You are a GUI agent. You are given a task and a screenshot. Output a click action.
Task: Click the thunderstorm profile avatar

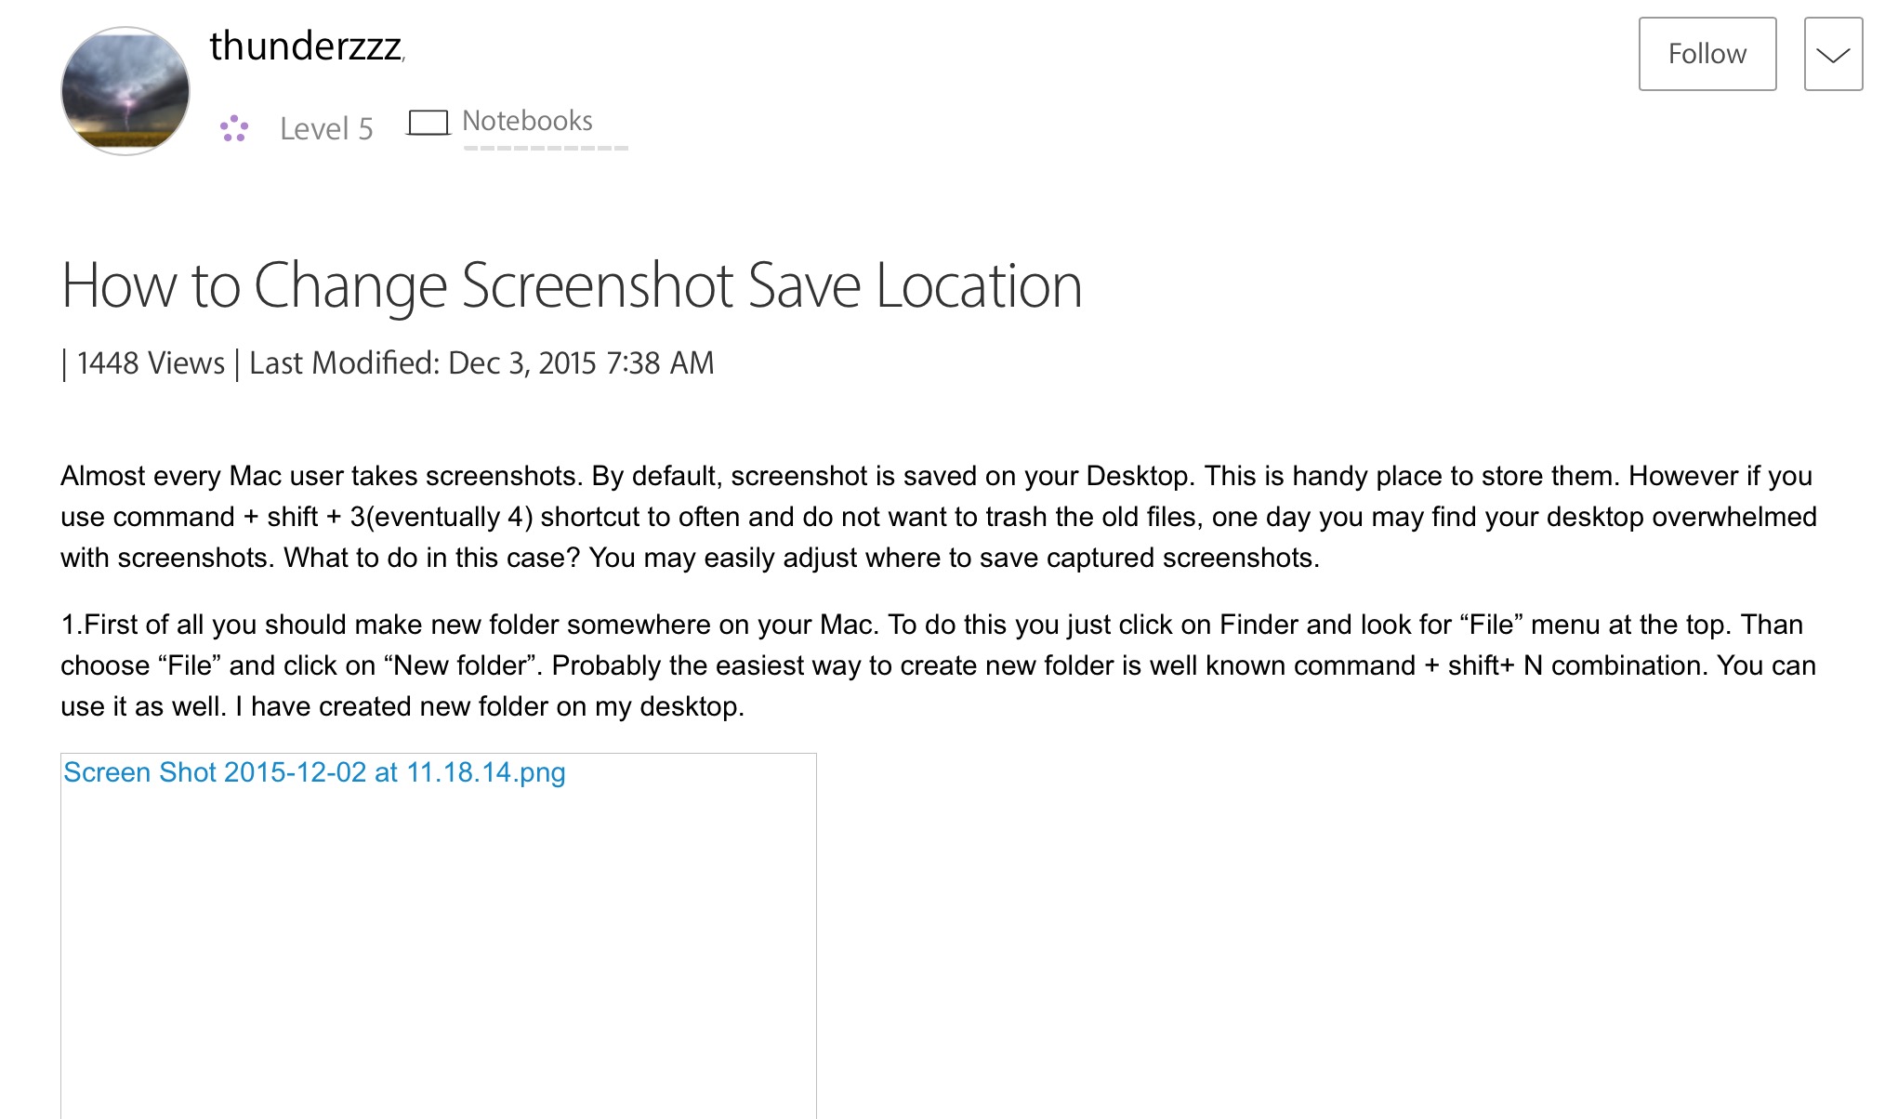(x=125, y=91)
